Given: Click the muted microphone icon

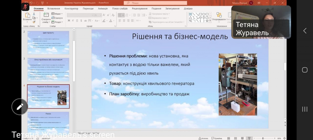Looking at the screenshot, I should pos(26,7).
